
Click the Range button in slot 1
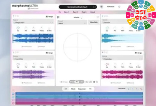pos(49,17)
